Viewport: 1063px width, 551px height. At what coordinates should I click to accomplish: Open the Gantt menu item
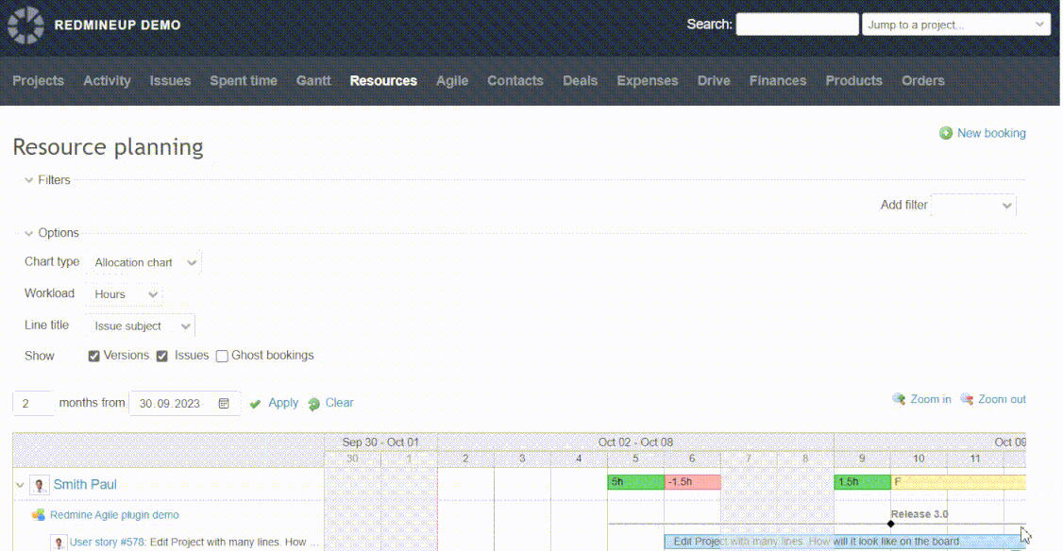313,81
